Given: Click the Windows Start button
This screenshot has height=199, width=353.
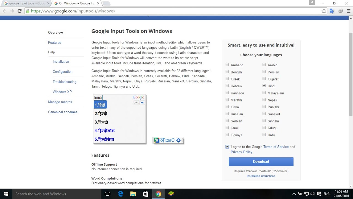Looking at the screenshot, I should (6, 194).
